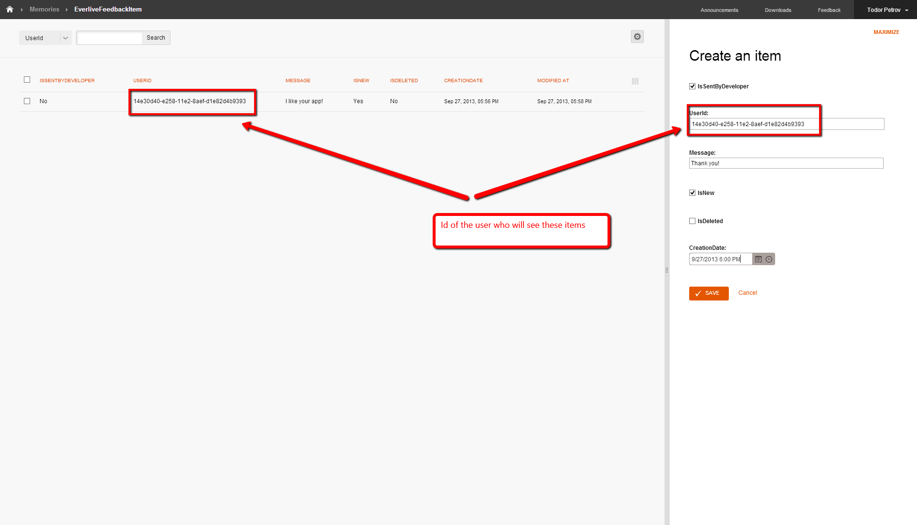Click into the Message text field

point(786,163)
